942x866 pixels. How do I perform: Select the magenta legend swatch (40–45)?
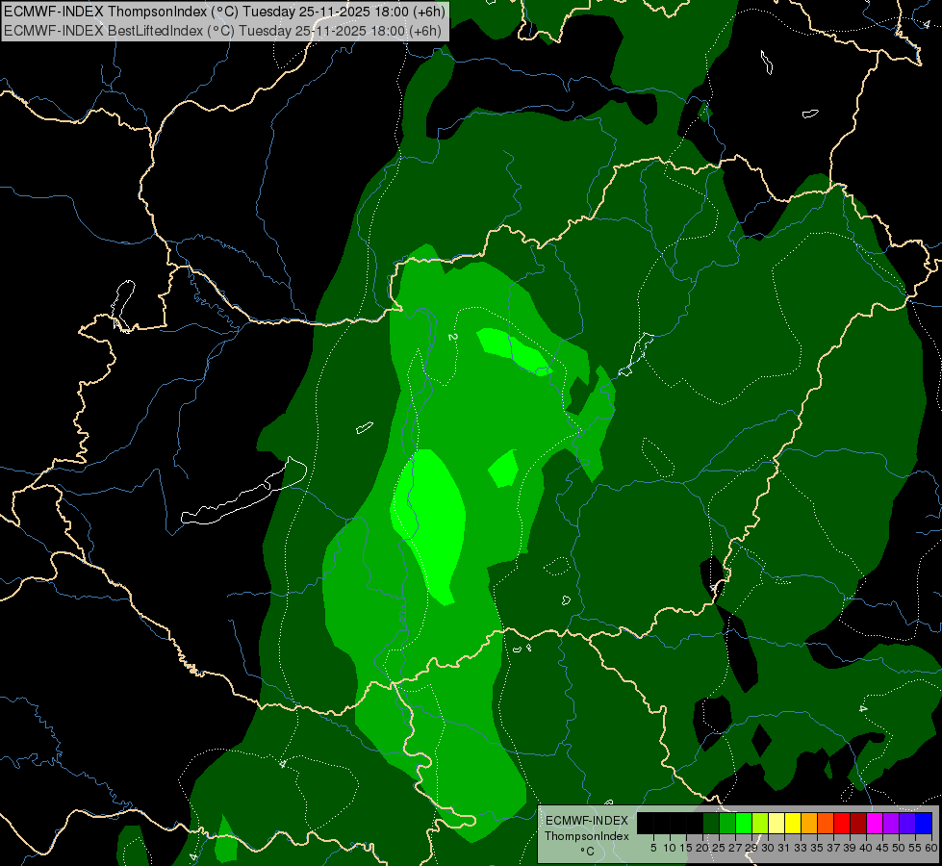coord(875,823)
